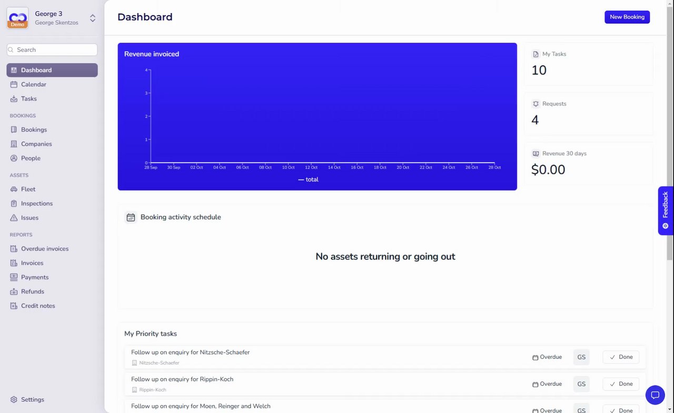Click GS assignee avatar on Rippin-Koch task
Viewport: 674px width, 413px height.
[581, 384]
